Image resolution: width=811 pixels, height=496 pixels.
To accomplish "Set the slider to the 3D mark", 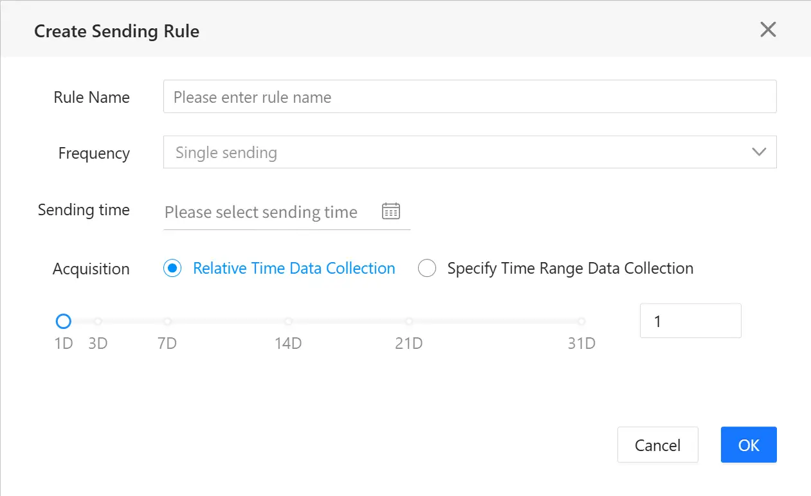I will point(98,321).
